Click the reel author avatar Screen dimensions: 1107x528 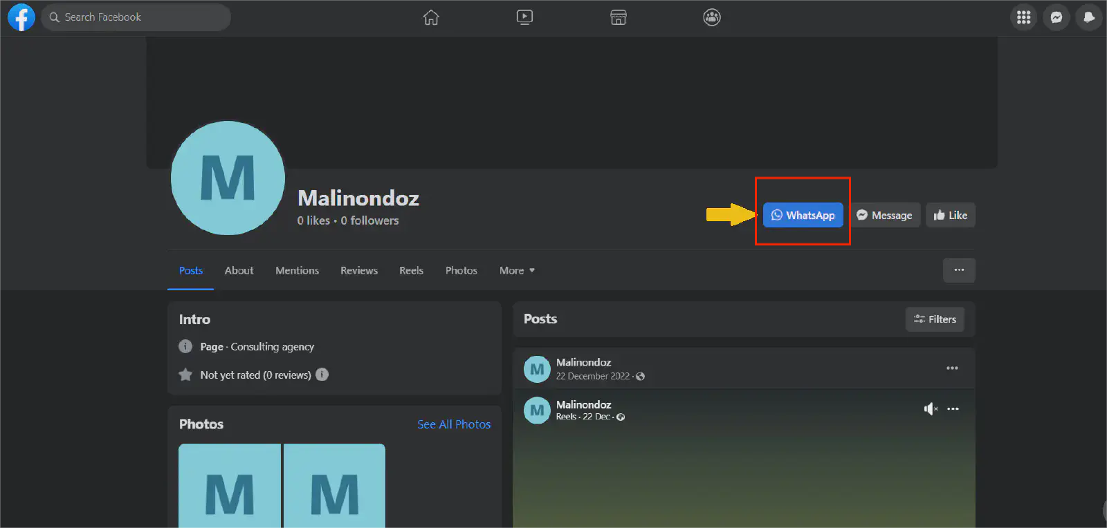pyautogui.click(x=537, y=411)
